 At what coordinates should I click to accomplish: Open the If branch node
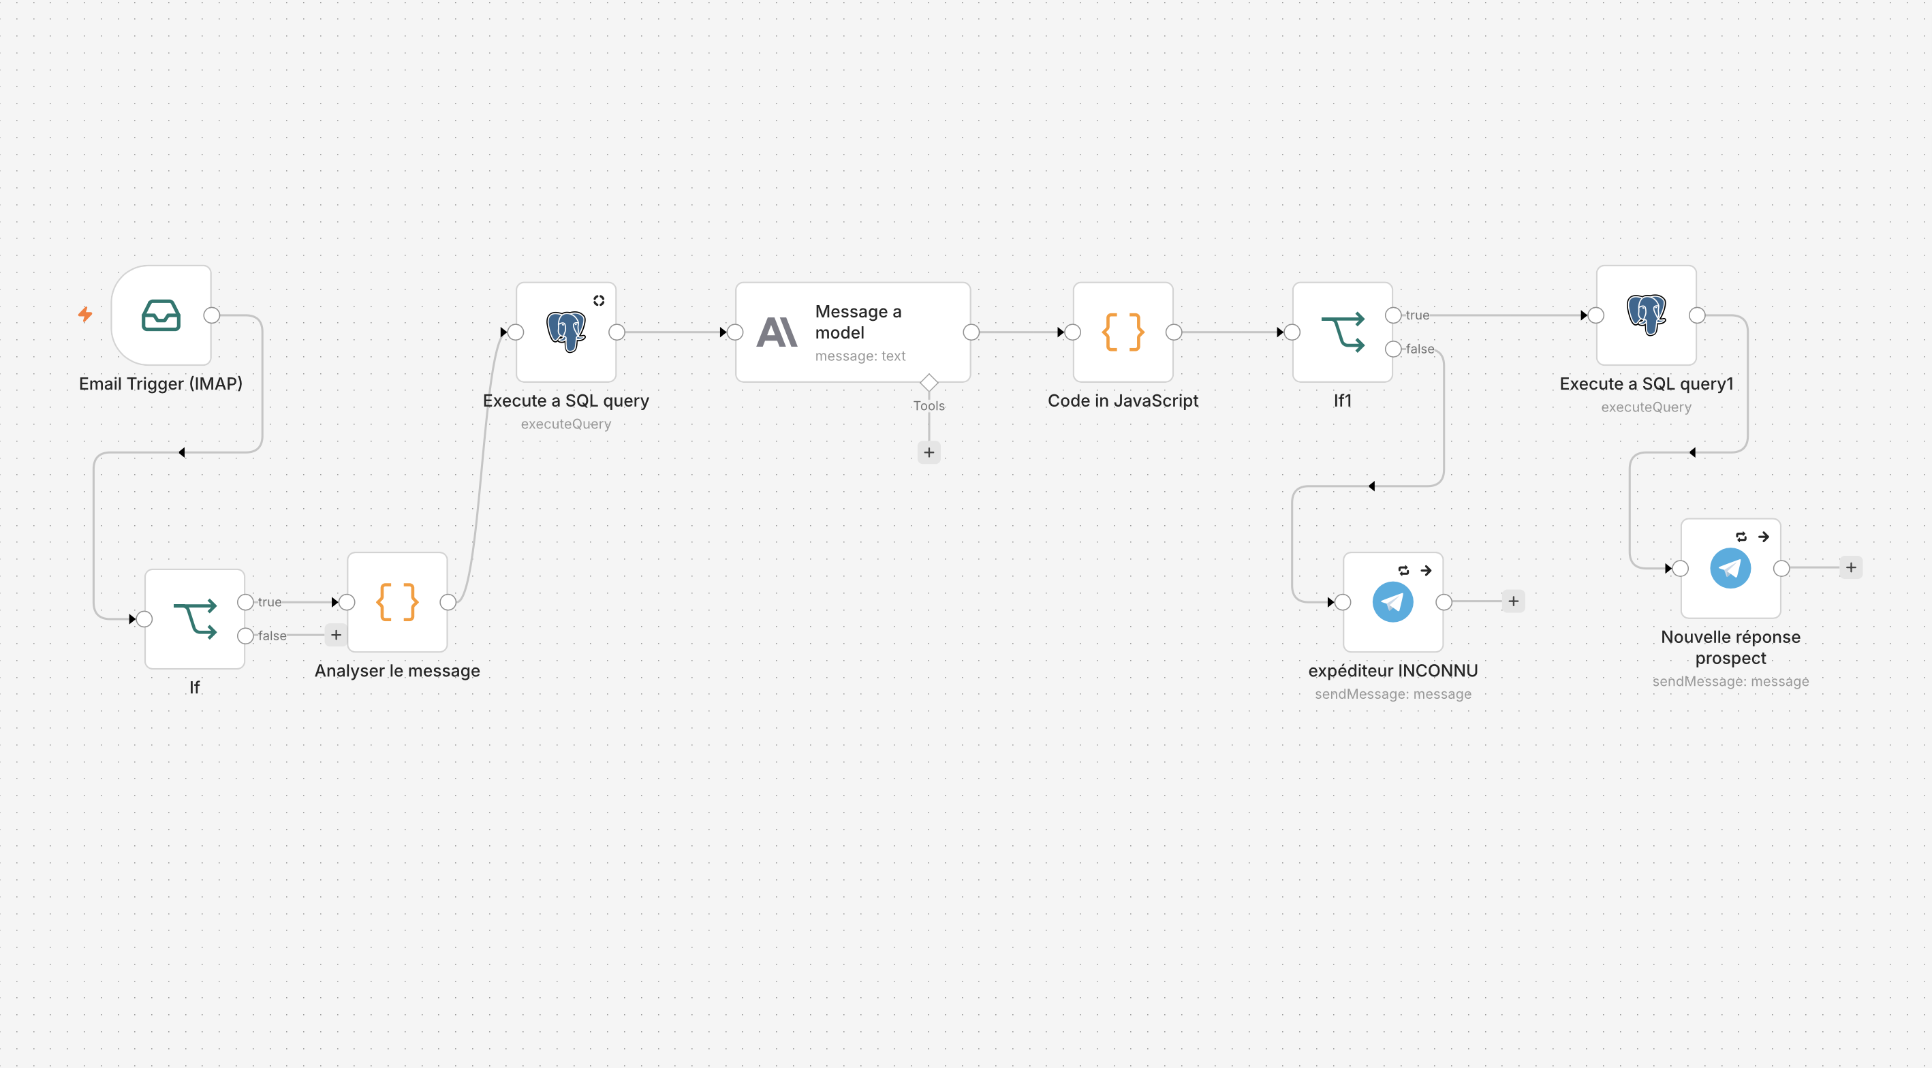194,618
